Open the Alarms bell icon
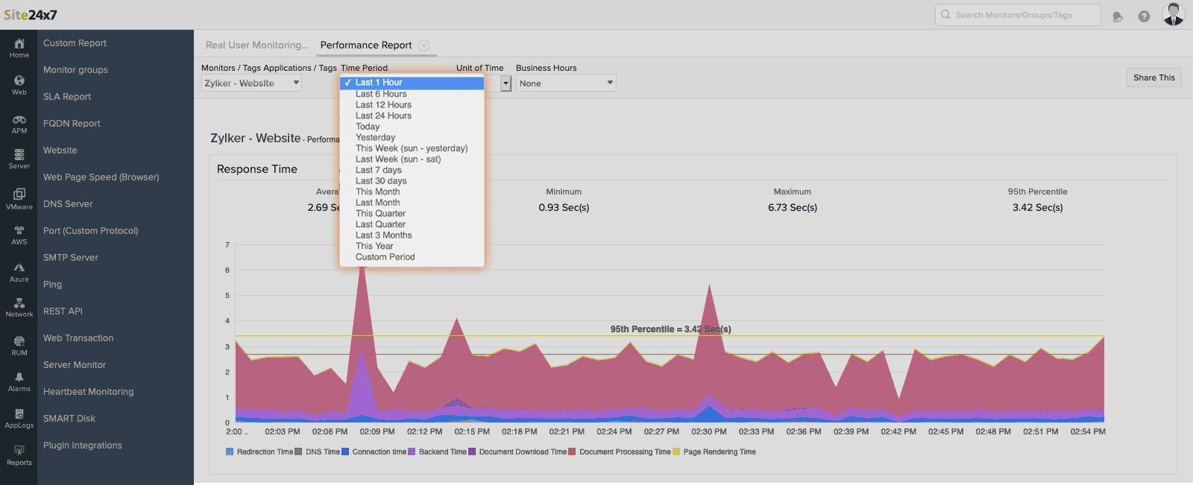1193x485 pixels. (19, 377)
